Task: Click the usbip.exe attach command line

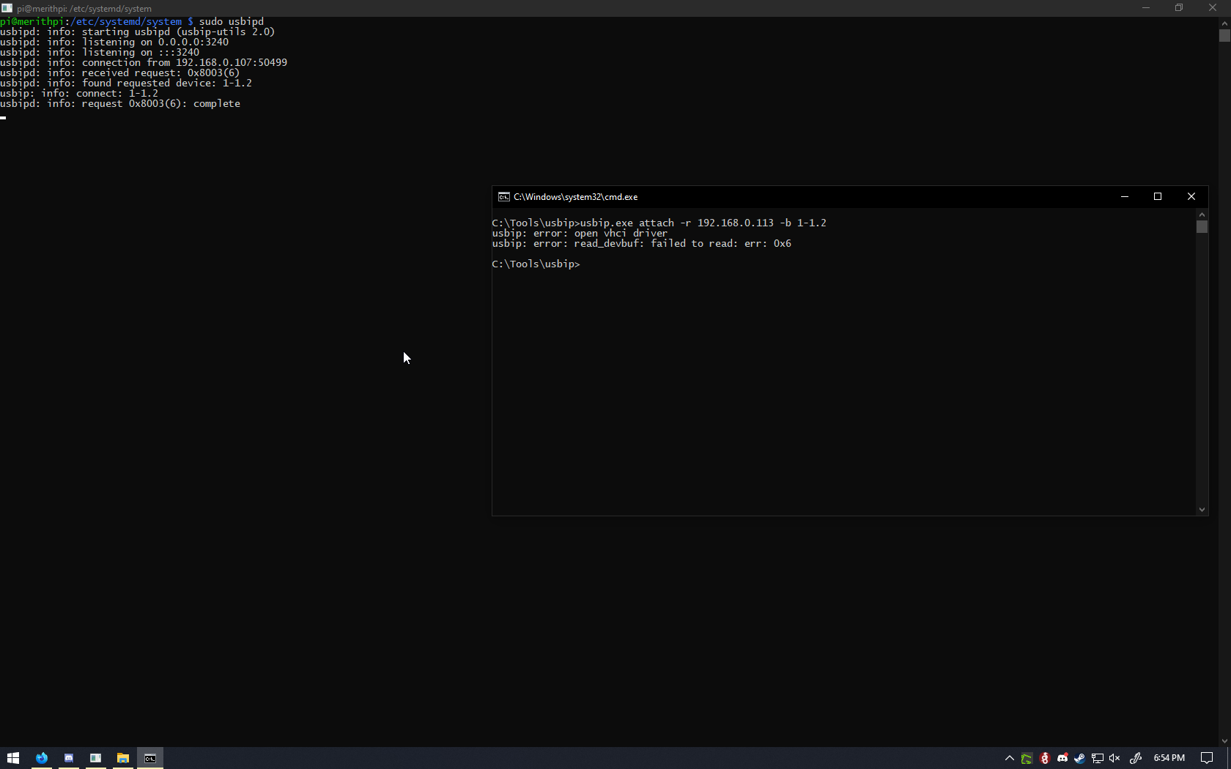Action: coord(659,223)
